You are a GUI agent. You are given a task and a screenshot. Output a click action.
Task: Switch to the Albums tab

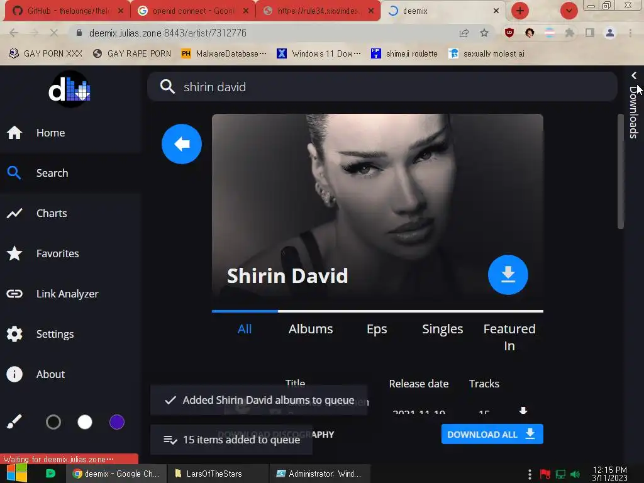click(311, 329)
